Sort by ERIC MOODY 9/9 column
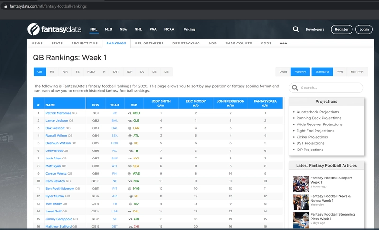The width and height of the screenshot is (379, 230). coord(196,103)
